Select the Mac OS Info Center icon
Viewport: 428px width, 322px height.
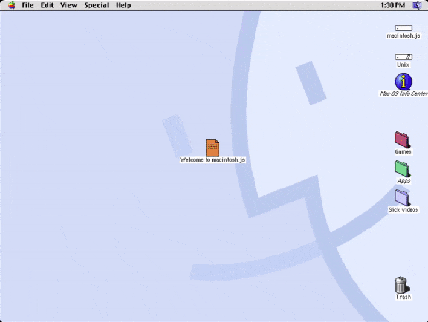403,81
